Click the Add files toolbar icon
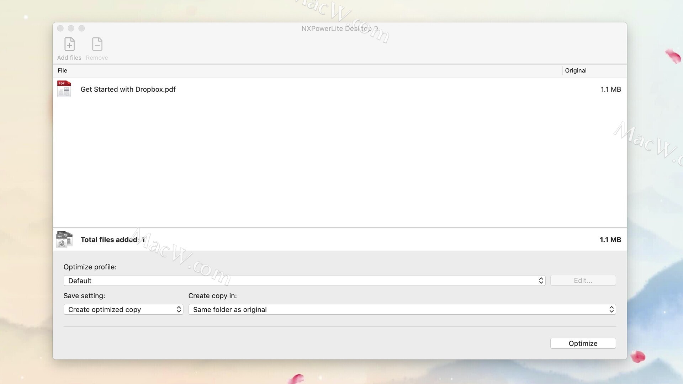The width and height of the screenshot is (683, 384). (x=69, y=44)
